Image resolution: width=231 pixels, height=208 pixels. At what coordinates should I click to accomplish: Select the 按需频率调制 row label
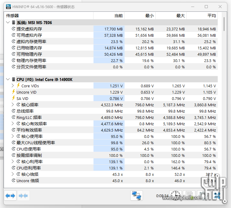point(29,155)
